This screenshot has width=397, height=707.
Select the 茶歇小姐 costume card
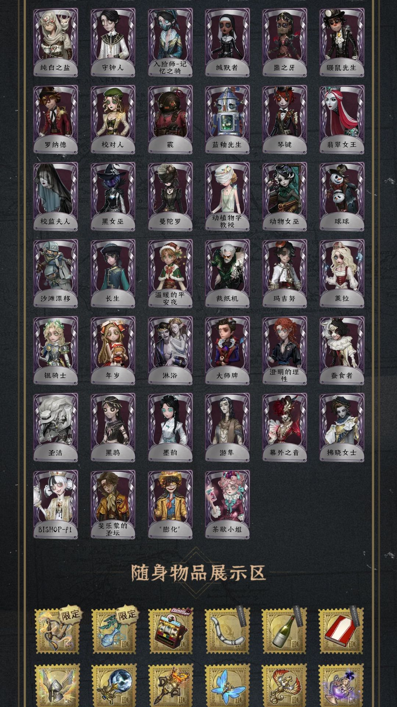[x=227, y=504]
